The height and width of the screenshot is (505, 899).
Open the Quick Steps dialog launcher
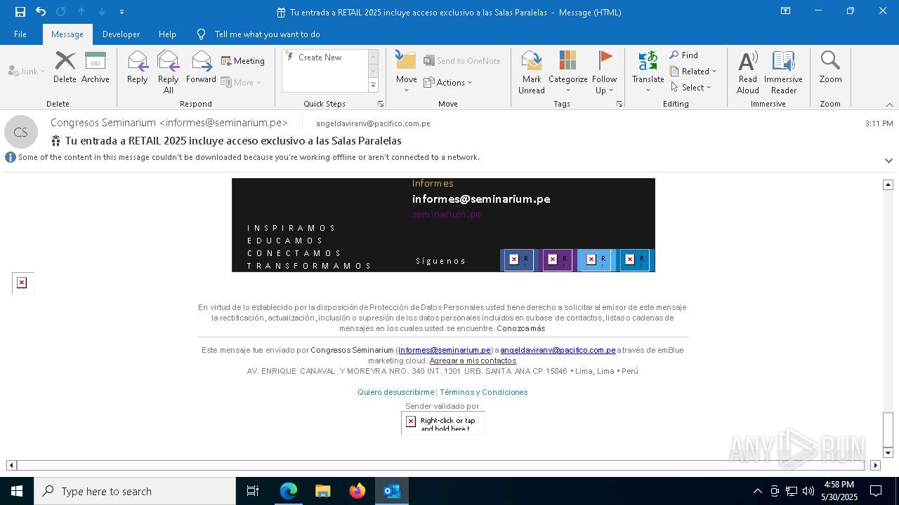[381, 104]
